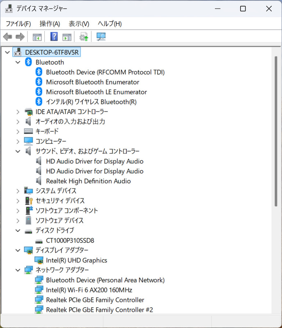Select インテル(R) ワイヤレス Bluetooth(R)

pyautogui.click(x=91, y=102)
